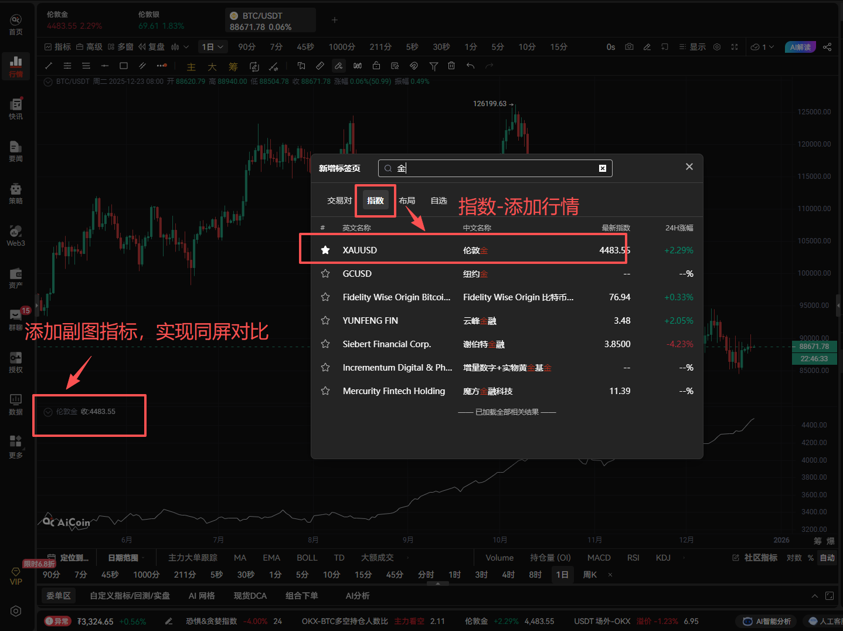
Task: Open the 日期范围 date range dropdown
Action: click(x=126, y=558)
